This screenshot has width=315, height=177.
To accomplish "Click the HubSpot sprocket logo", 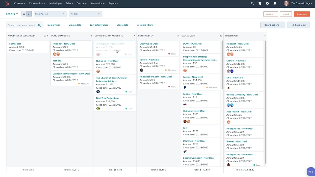I will pos(7,3).
